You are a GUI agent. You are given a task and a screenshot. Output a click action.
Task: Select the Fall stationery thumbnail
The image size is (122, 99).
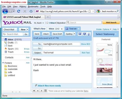tap(104, 72)
